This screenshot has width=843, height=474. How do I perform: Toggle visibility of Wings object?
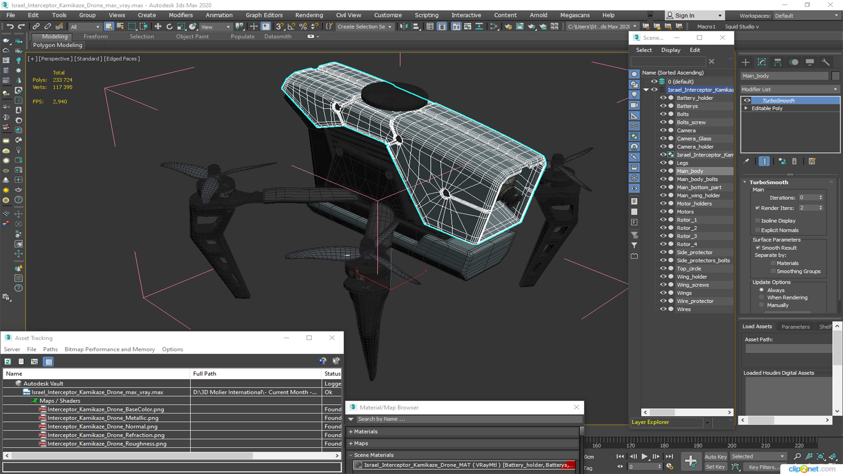pos(663,293)
